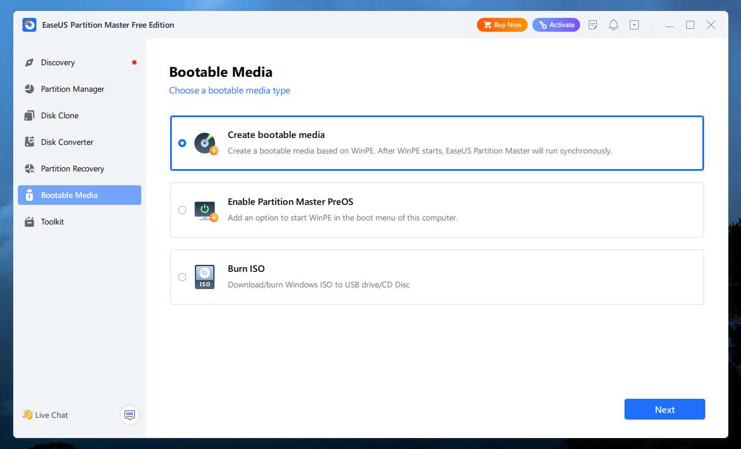The width and height of the screenshot is (741, 449).
Task: Select the Create bootable media radio button
Action: tap(182, 143)
